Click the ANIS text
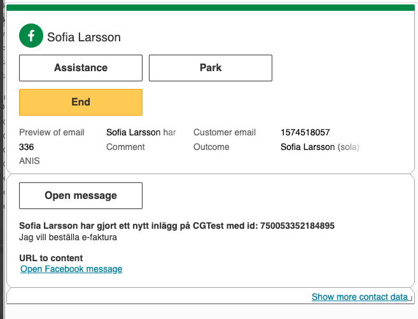The width and height of the screenshot is (418, 319). pyautogui.click(x=29, y=161)
